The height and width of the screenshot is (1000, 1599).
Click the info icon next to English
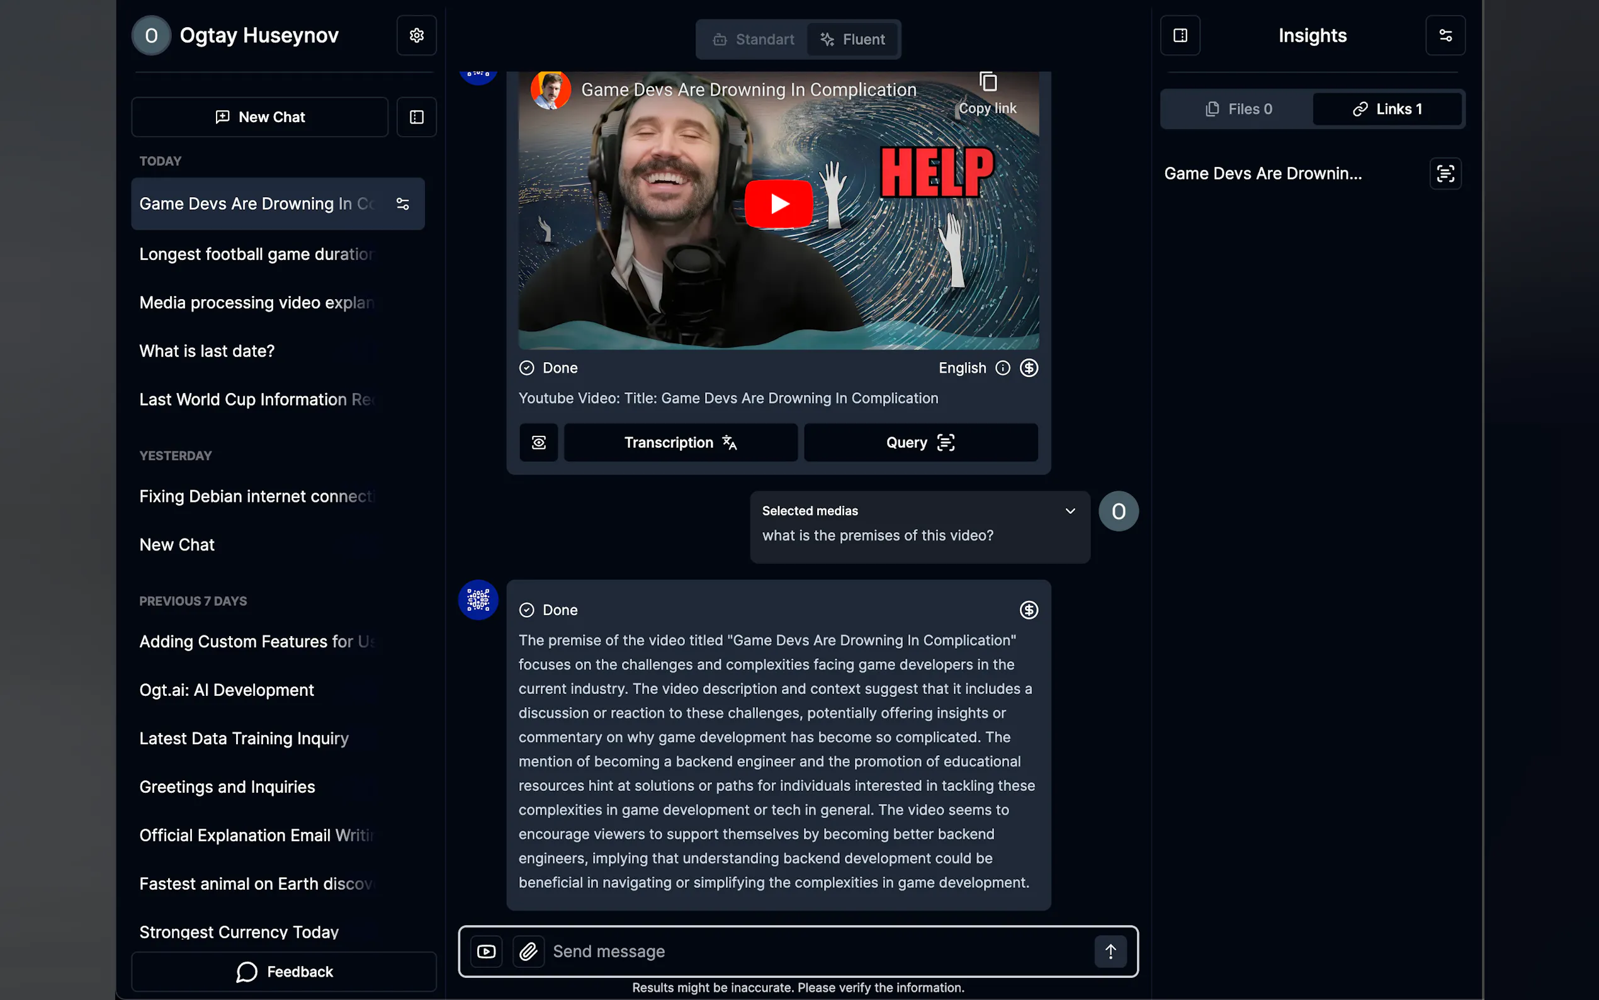pos(1003,368)
